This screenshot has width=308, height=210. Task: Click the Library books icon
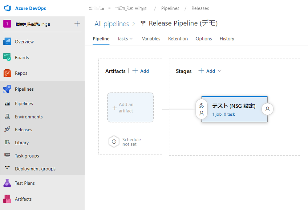pyautogui.click(x=7, y=142)
